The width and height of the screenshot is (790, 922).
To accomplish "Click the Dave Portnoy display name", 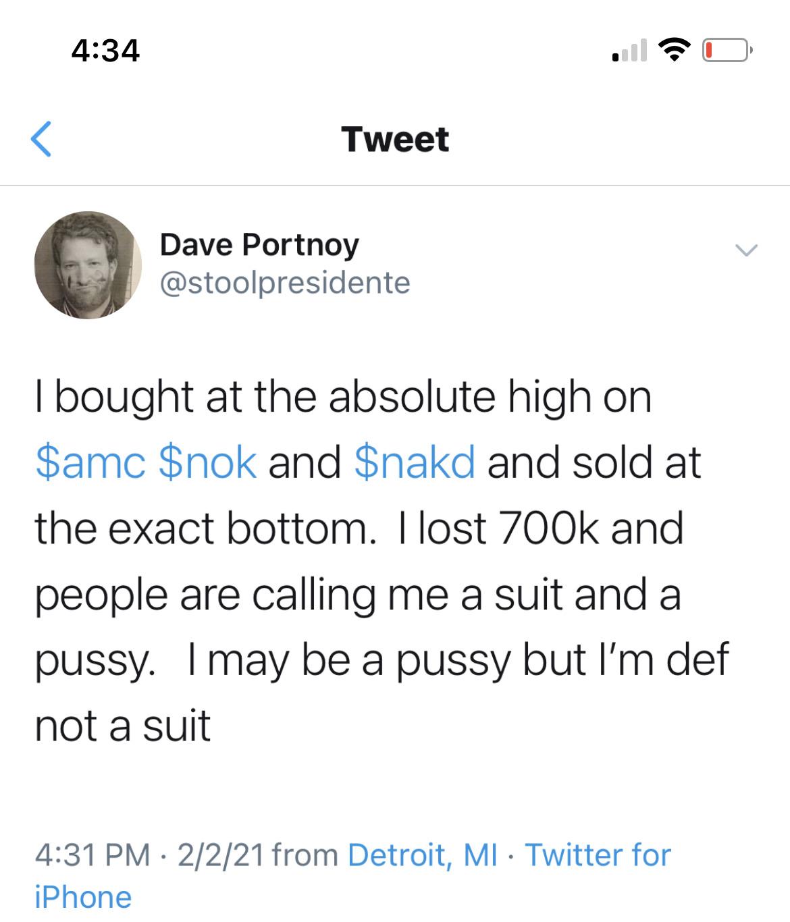I will click(x=259, y=244).
